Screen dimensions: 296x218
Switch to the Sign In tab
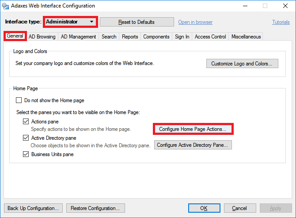pos(182,37)
